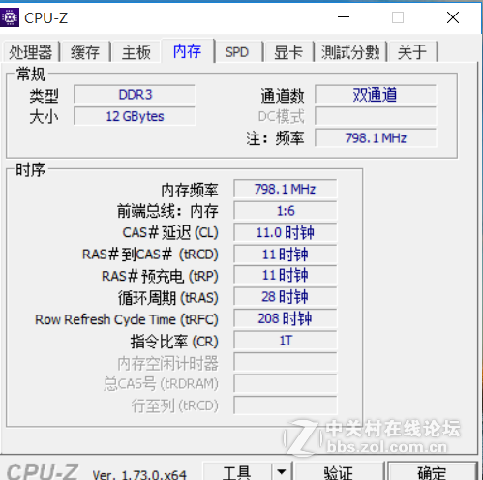
Task: Click the tRAS 28 时钟 value
Action: point(286,297)
